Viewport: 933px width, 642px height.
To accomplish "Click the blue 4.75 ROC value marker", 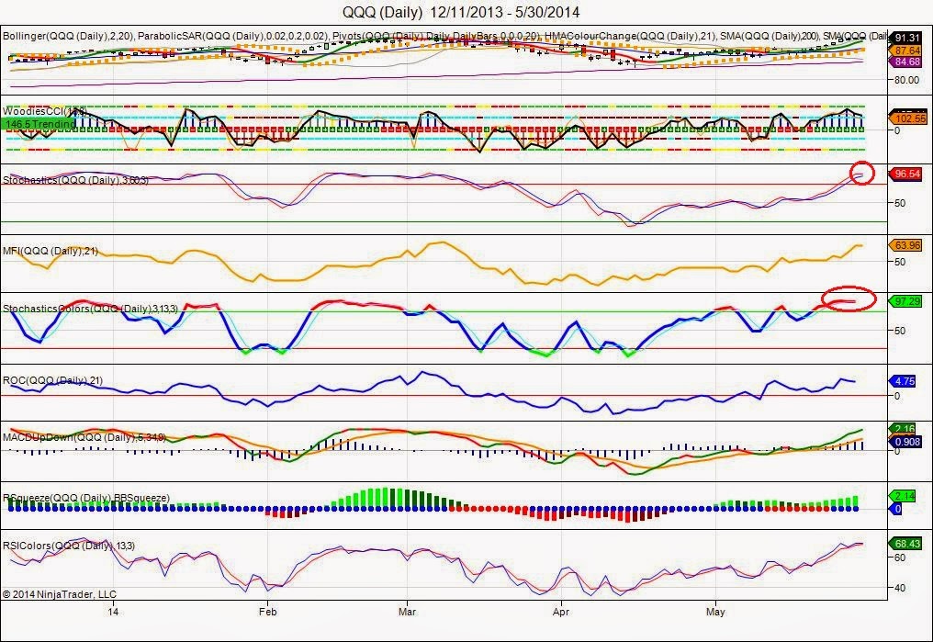I will [x=903, y=381].
